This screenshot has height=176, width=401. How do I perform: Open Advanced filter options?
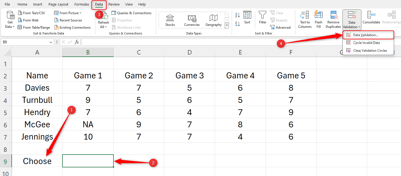pyautogui.click(x=281, y=27)
